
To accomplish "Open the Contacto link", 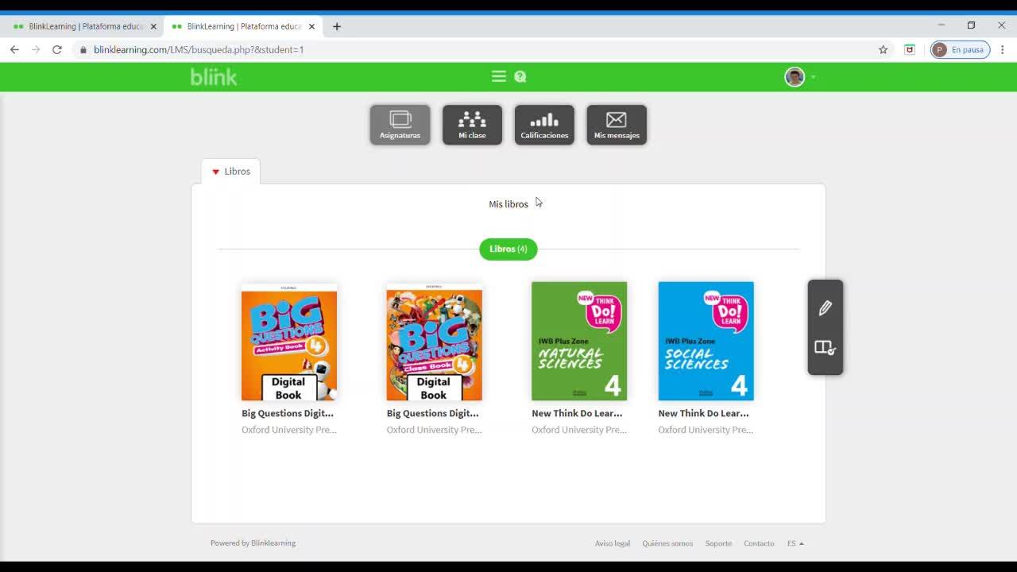I will (759, 543).
